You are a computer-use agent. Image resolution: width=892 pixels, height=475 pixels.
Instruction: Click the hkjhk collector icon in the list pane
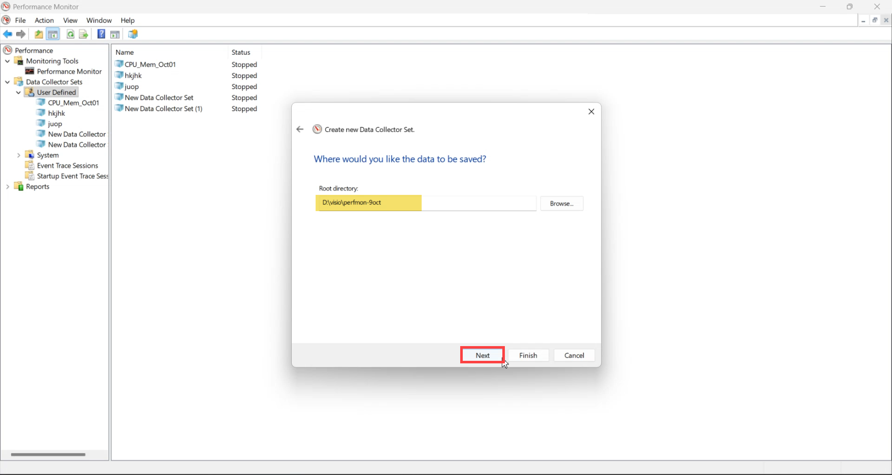click(x=119, y=75)
